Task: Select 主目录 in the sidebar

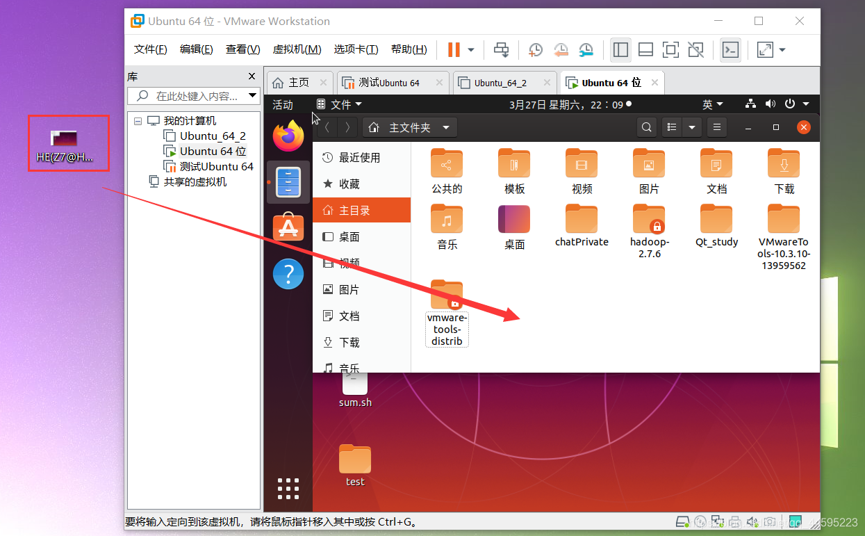Action: (361, 211)
